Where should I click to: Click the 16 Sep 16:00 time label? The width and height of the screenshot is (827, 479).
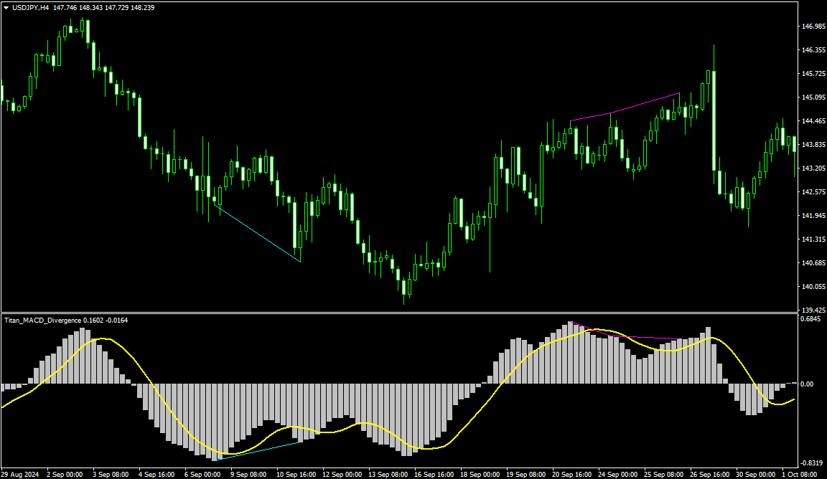(x=436, y=474)
